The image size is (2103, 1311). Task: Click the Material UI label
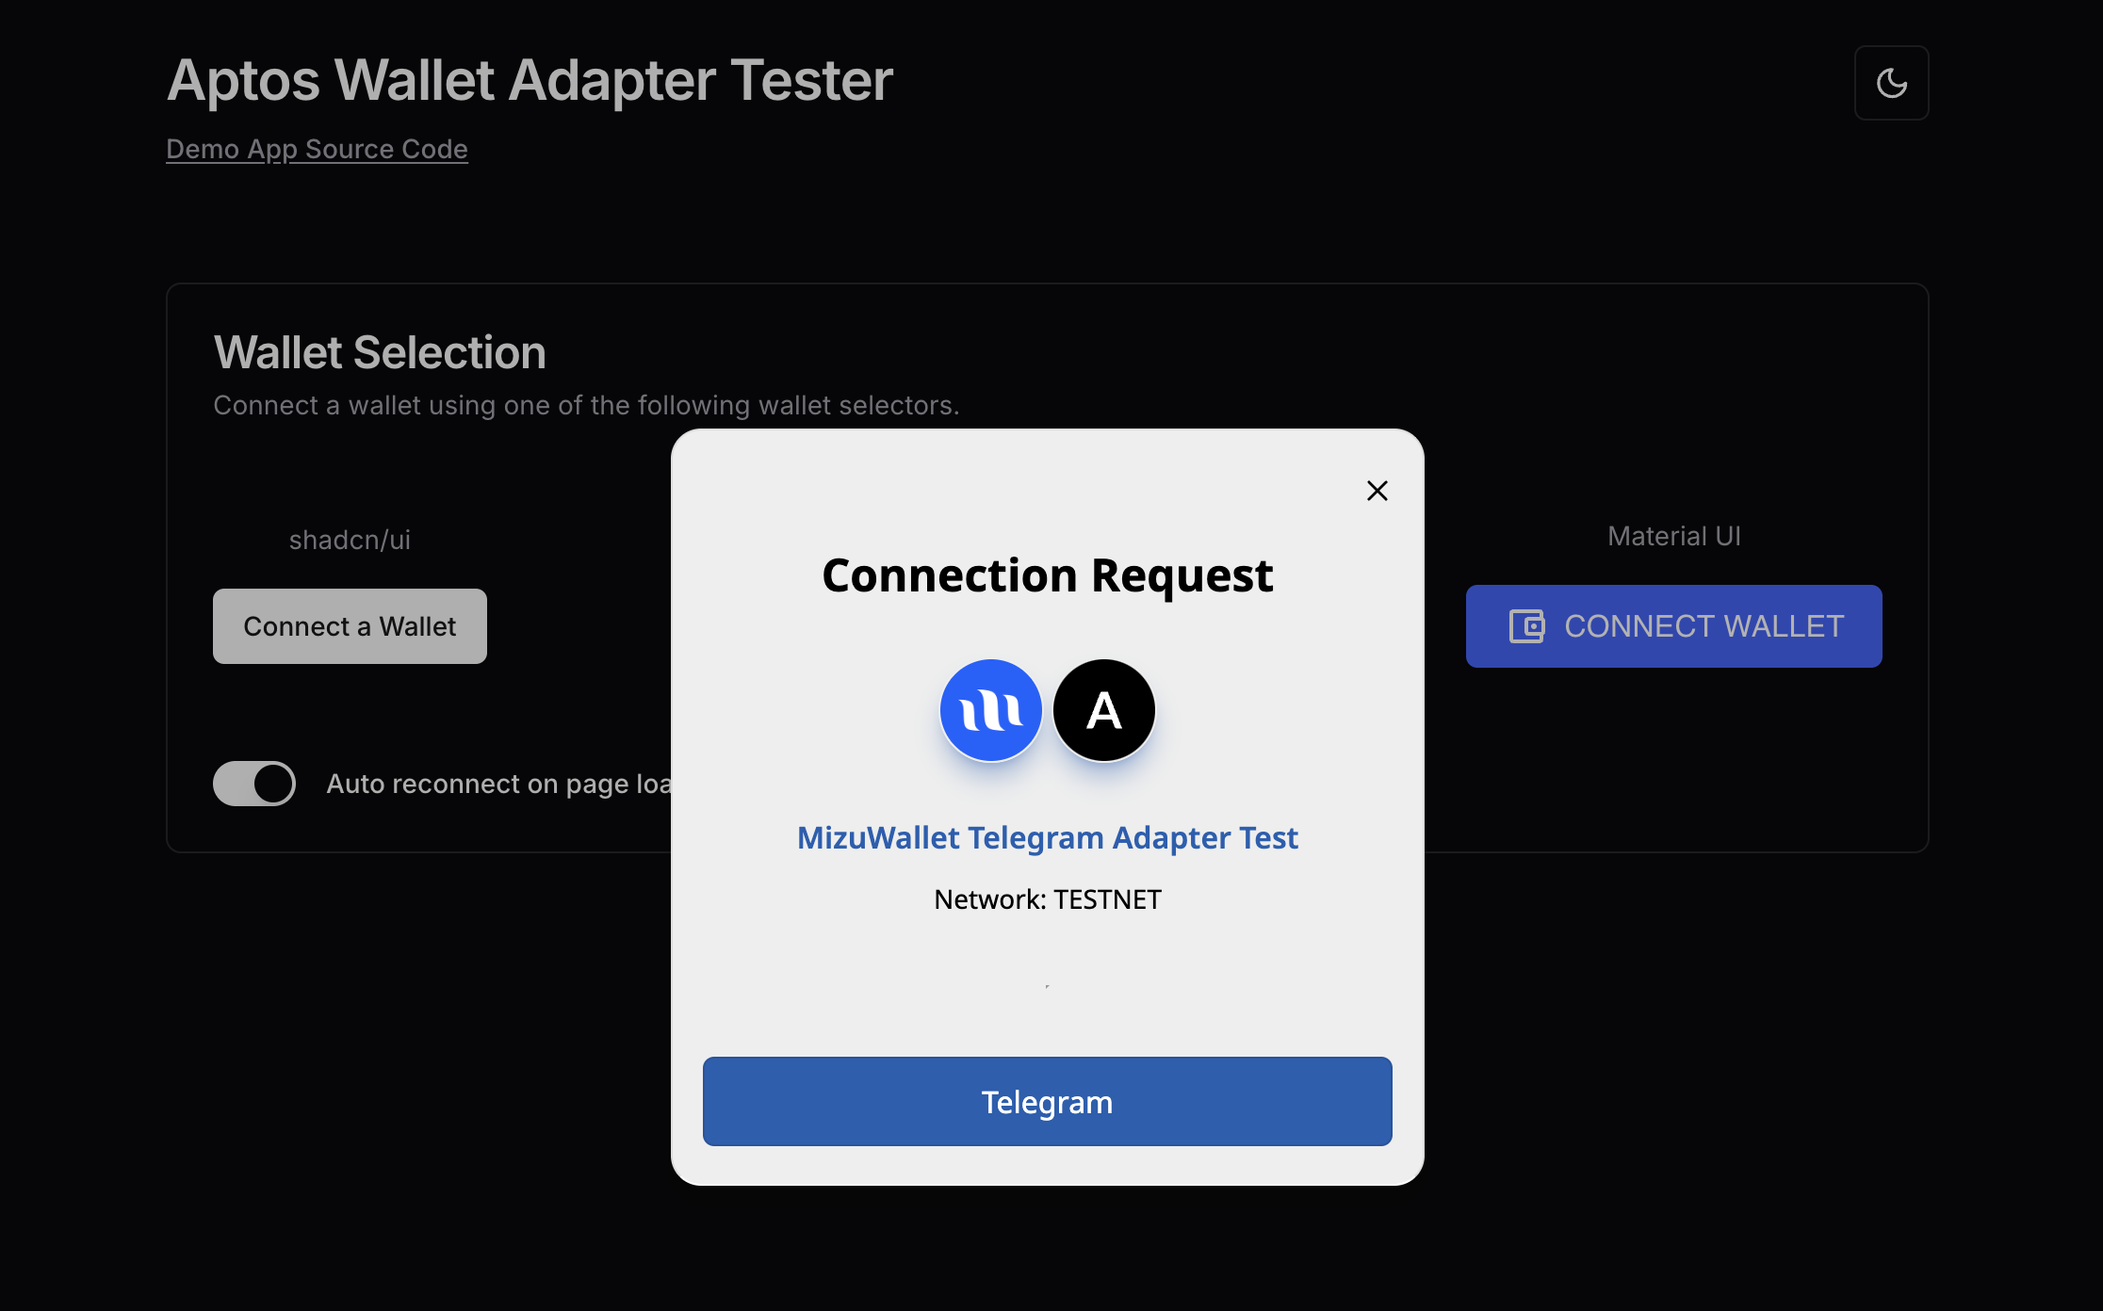(1673, 536)
